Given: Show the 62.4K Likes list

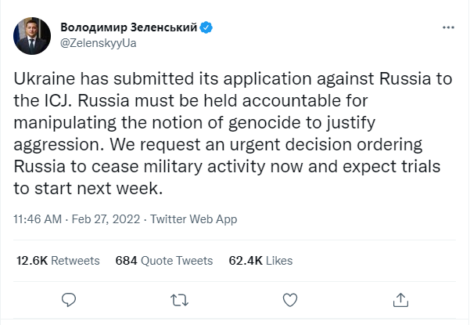Looking at the screenshot, I should pos(260,260).
